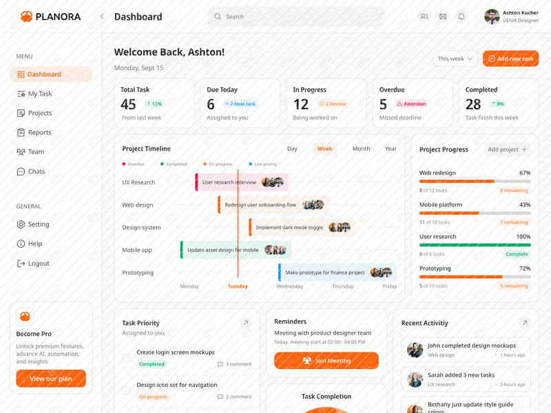Click the User research interview timeline bar
This screenshot has height=413, width=551.
[x=242, y=182]
